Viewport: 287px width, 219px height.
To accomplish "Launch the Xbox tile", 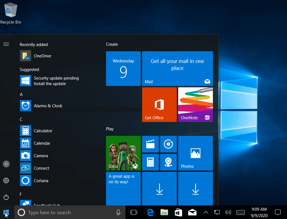I will [x=123, y=153].
